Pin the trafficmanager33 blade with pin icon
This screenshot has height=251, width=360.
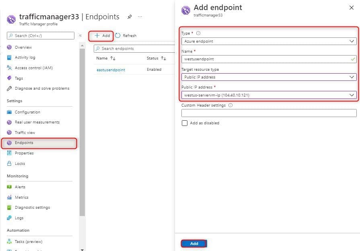(130, 17)
